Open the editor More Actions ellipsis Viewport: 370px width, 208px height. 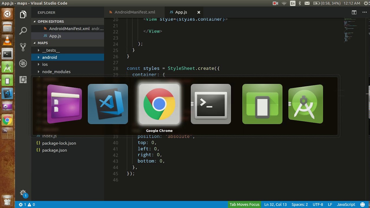point(364,12)
